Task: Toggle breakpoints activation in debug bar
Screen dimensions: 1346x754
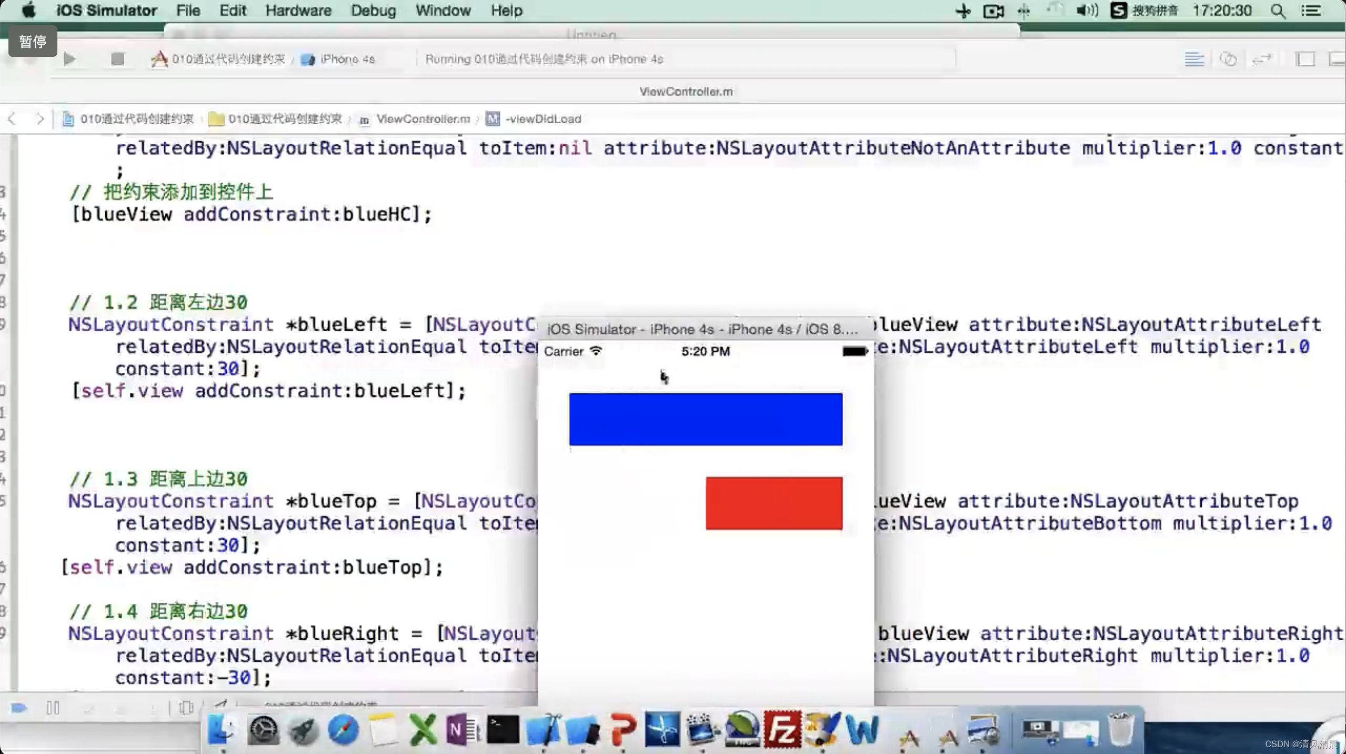Action: pos(19,708)
